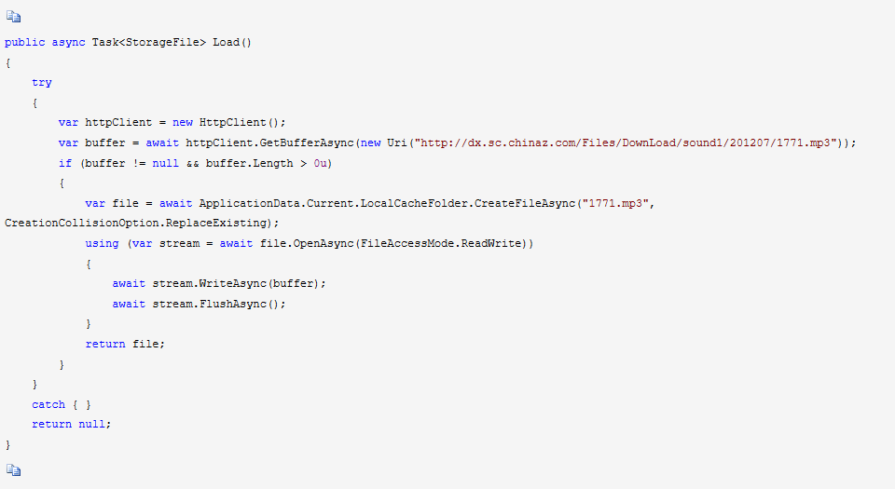This screenshot has height=489, width=895.
Task: Click the copy code icon above the snippet
Action: point(12,17)
